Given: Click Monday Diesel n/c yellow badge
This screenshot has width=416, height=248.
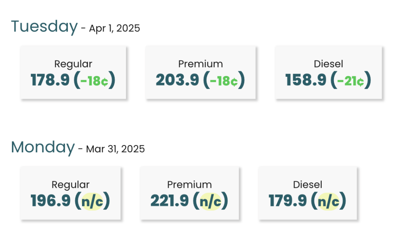Looking at the screenshot, I should pos(329,202).
